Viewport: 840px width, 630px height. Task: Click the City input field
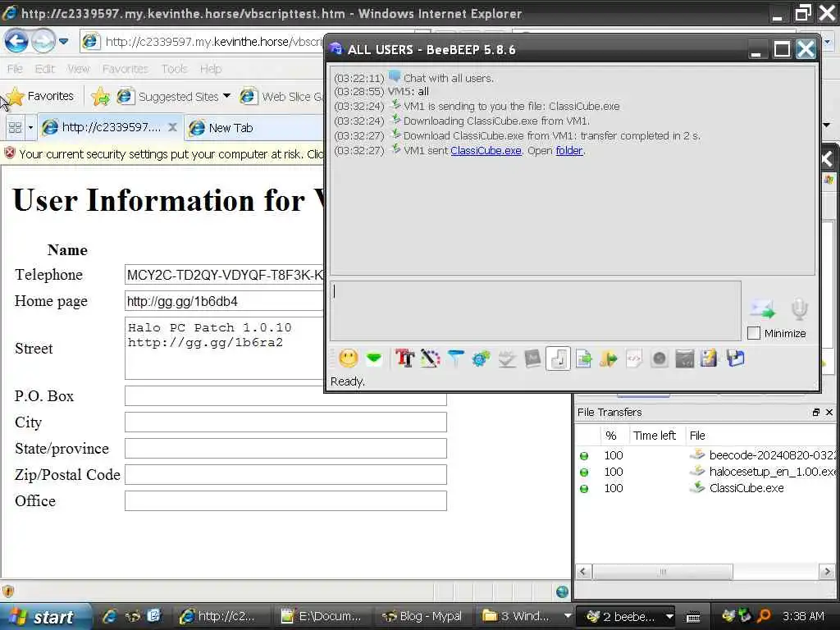(285, 422)
